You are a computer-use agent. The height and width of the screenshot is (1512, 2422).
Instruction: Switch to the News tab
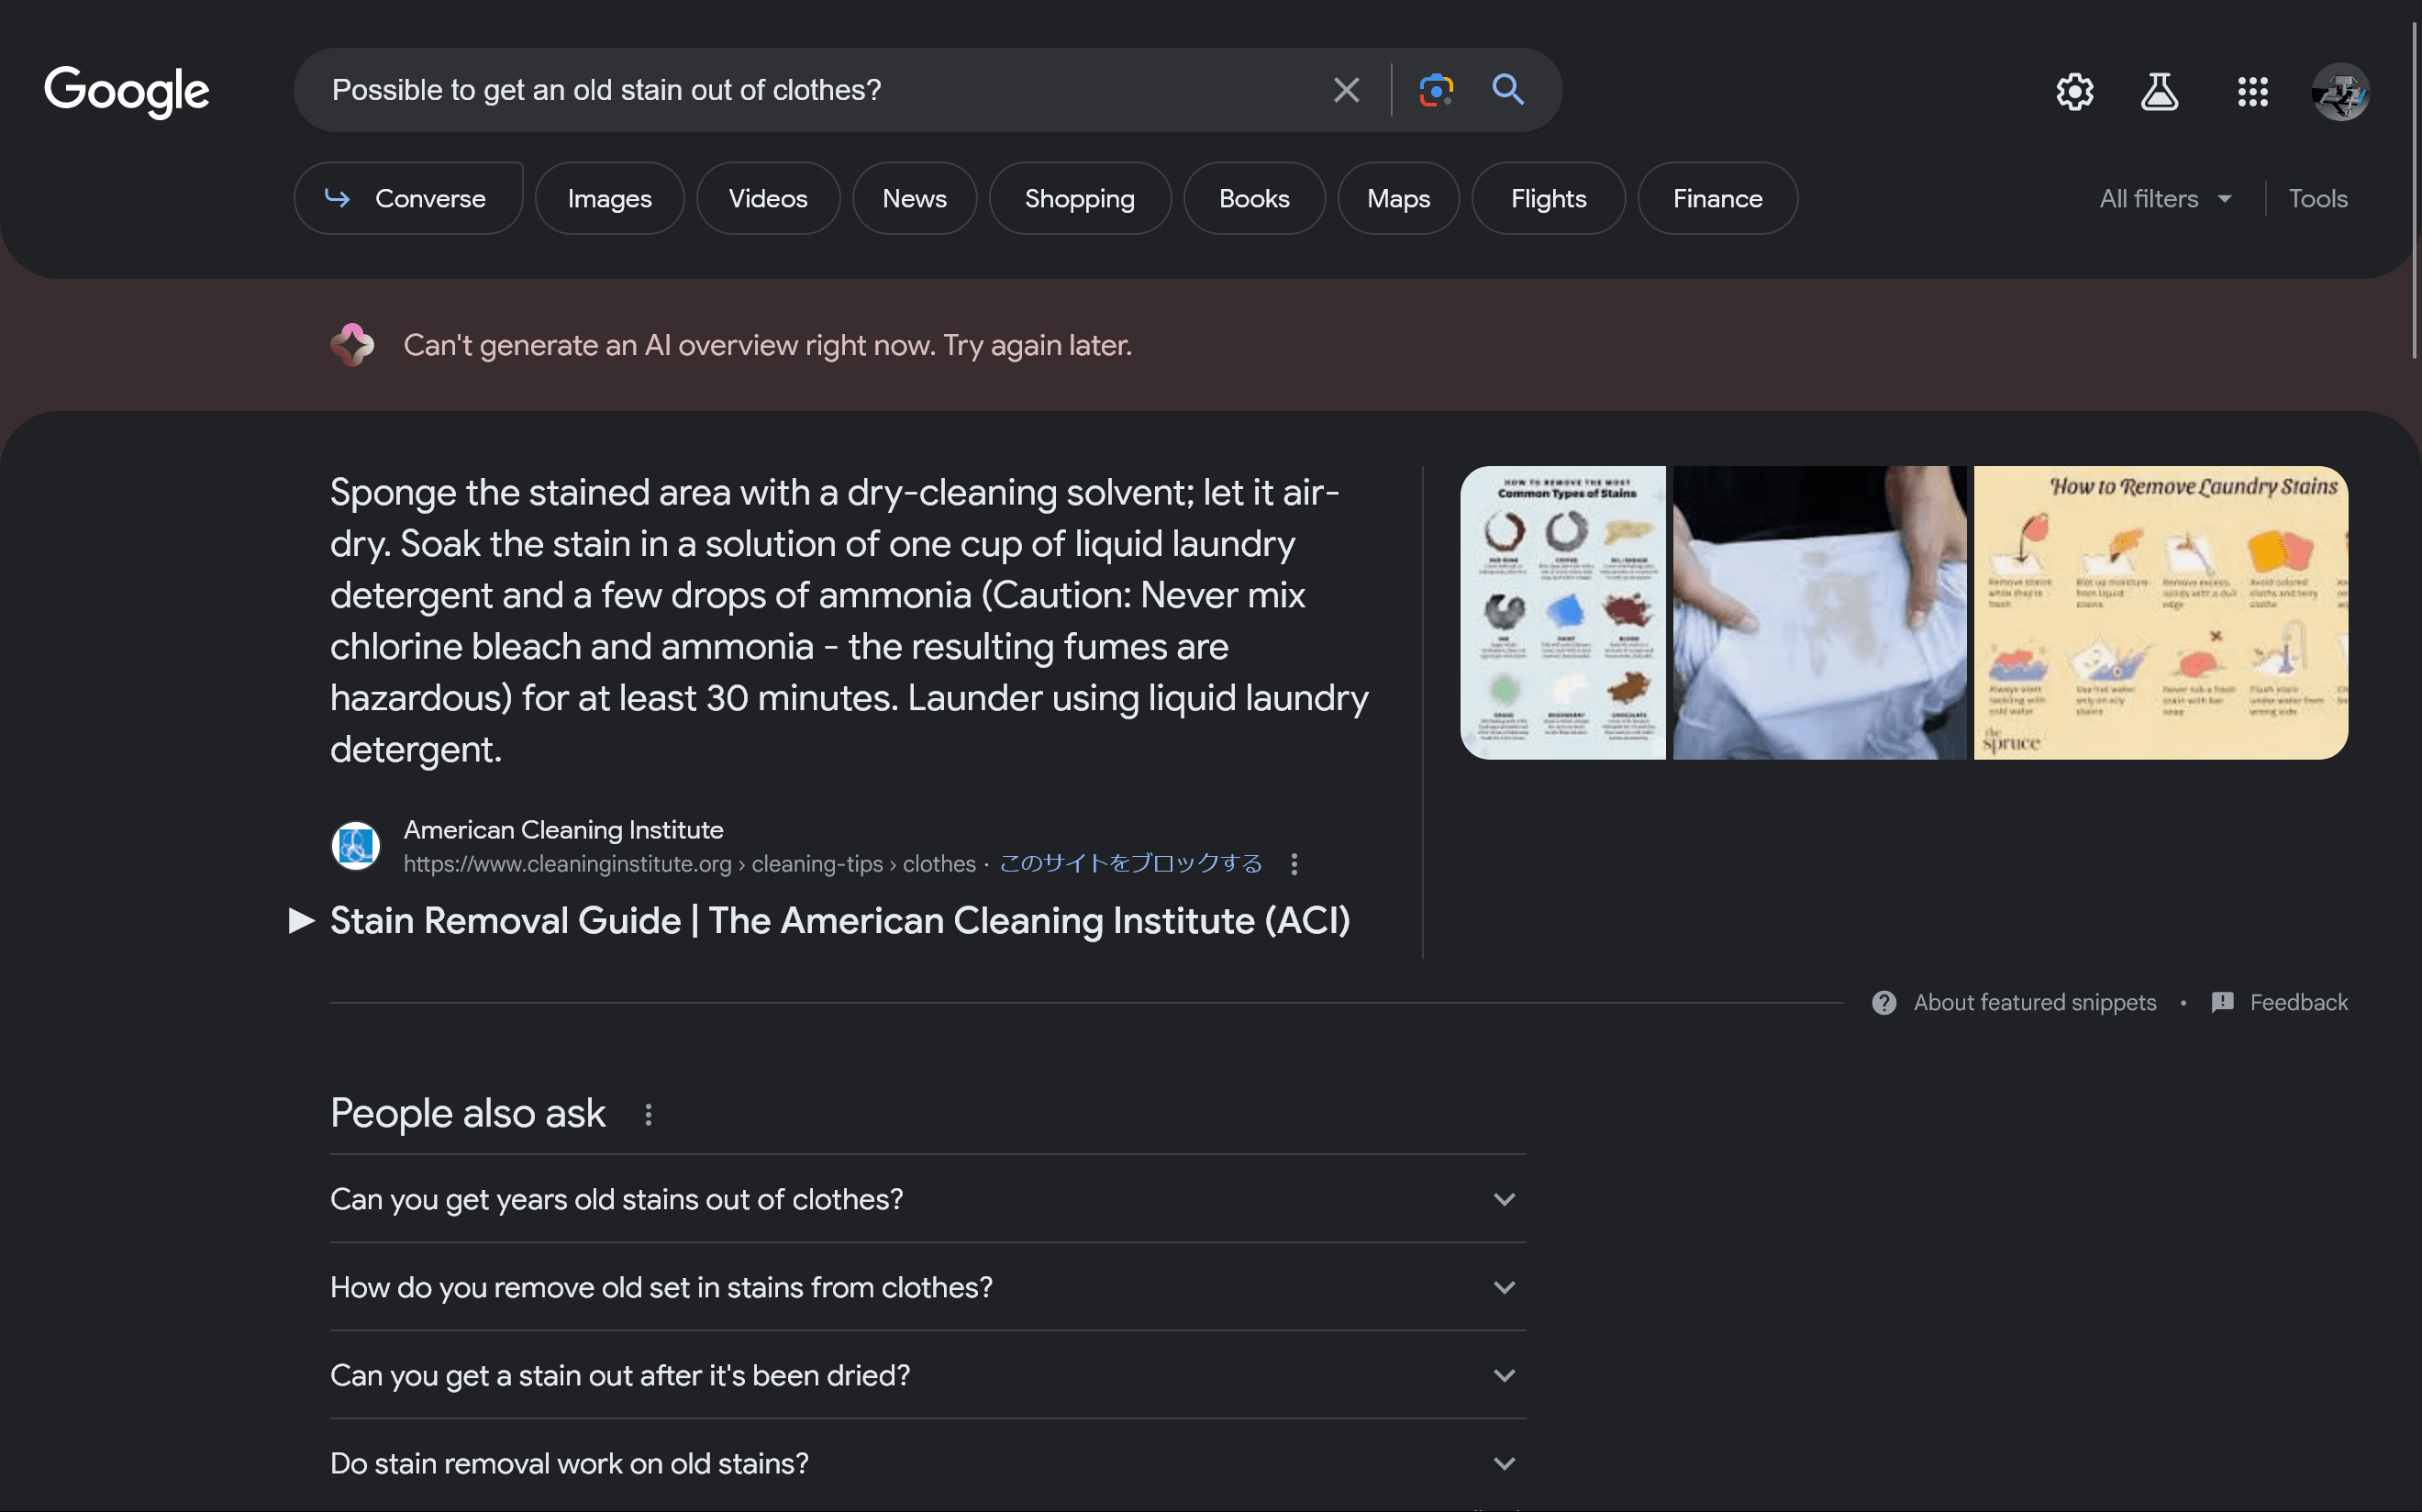point(914,199)
